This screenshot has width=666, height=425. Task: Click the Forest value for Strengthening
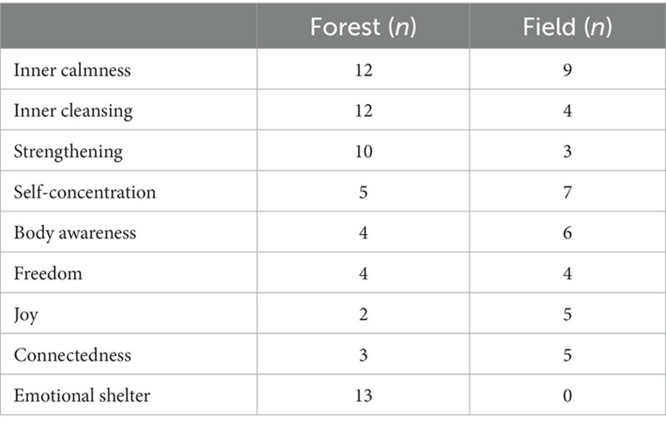(x=363, y=151)
